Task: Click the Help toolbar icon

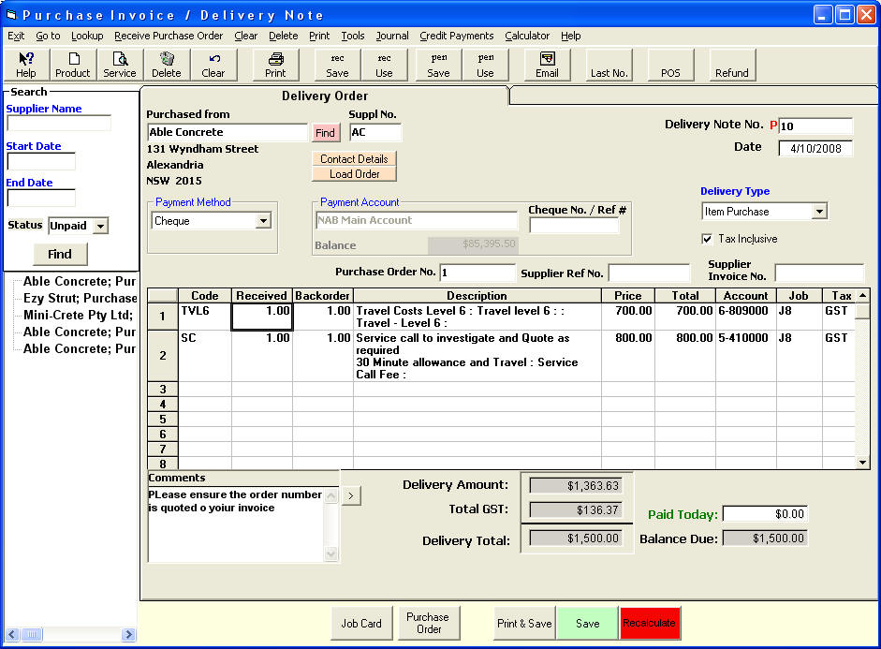Action: click(x=26, y=66)
